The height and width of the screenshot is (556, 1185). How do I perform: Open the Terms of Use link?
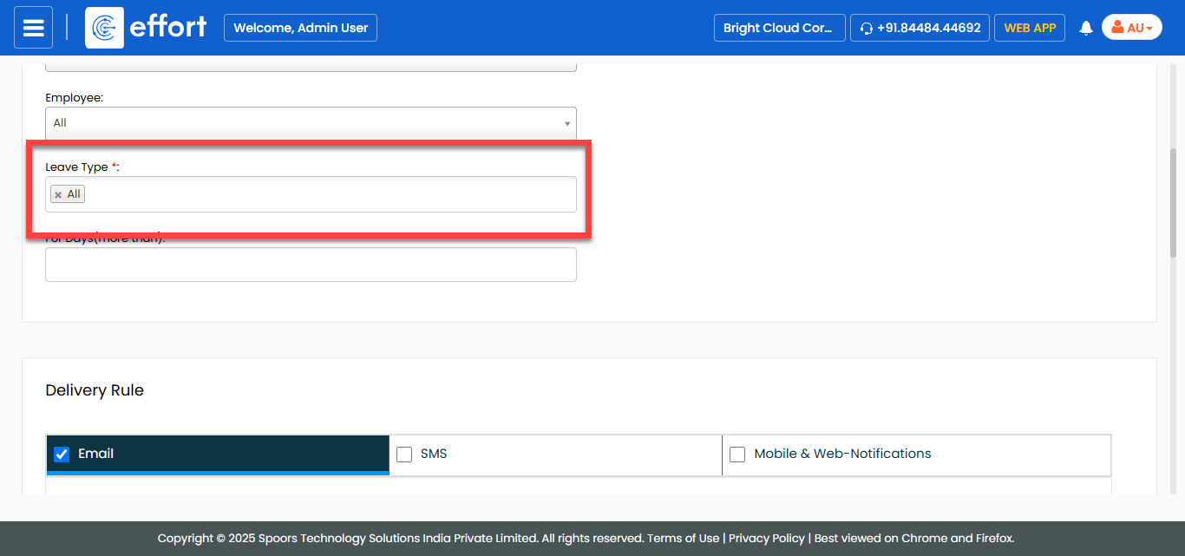point(683,538)
